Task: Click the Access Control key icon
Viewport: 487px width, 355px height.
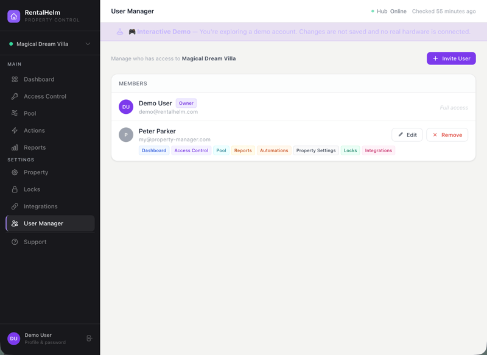Action: pos(13,96)
